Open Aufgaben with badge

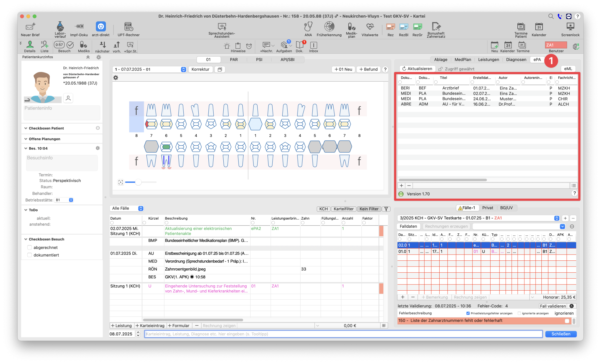click(284, 47)
